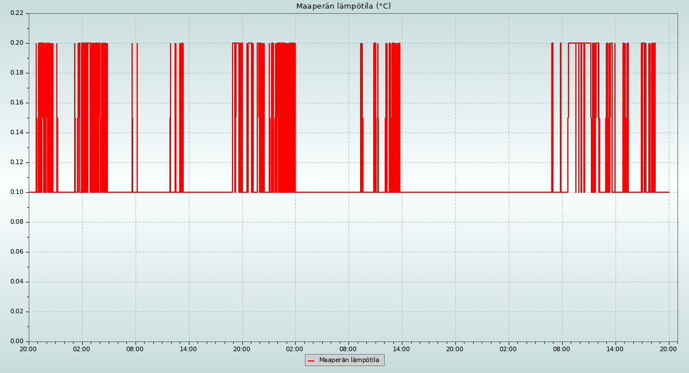Screen dimensions: 689x373
Task: Click the rightmost 14:00 time label
Action: [x=616, y=349]
